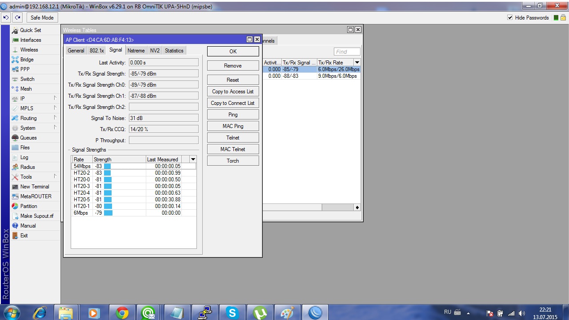Screen dimensions: 569x320
Task: Click the Redo arrow in the toolbar
Action: pos(17,18)
